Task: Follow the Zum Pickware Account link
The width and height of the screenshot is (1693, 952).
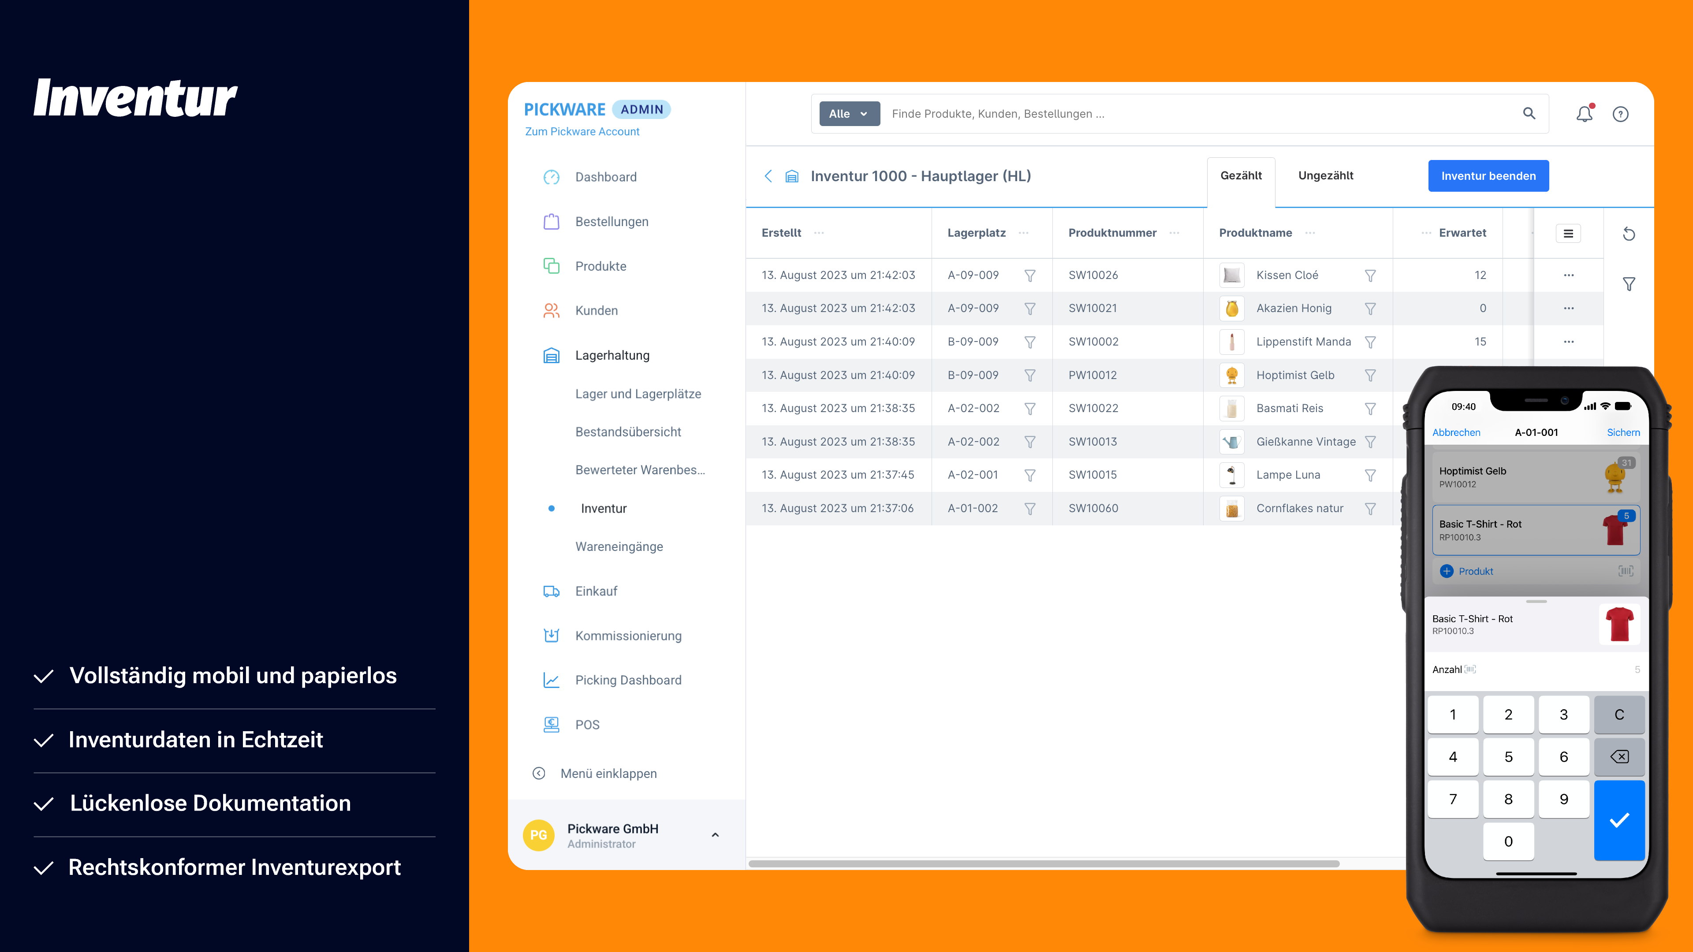Action: click(582, 131)
